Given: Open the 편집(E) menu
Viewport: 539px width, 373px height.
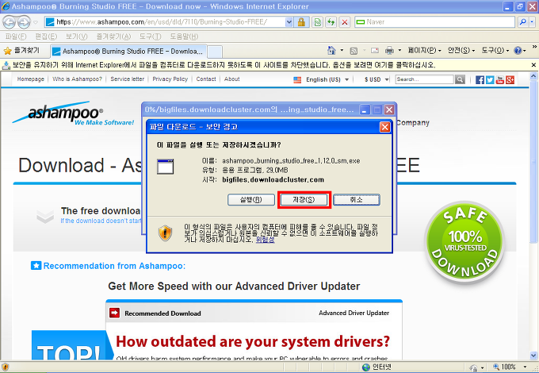Looking at the screenshot, I should coord(46,37).
